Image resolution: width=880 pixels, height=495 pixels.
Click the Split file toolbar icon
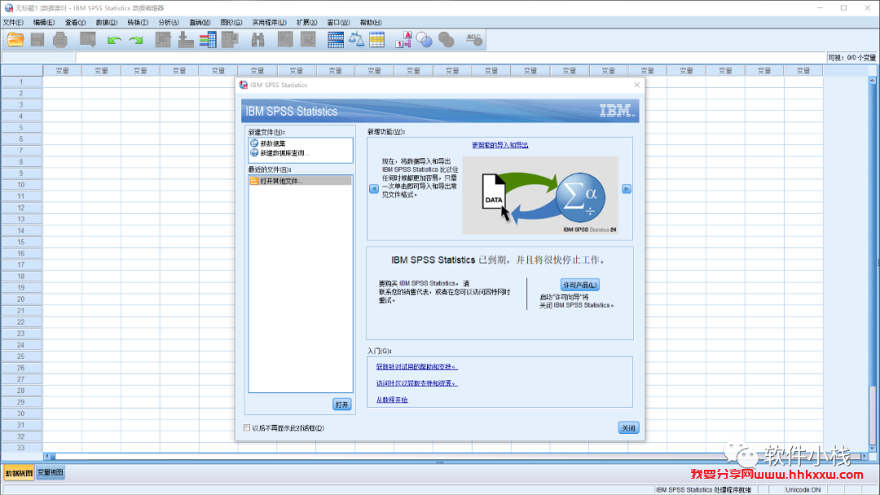point(336,39)
